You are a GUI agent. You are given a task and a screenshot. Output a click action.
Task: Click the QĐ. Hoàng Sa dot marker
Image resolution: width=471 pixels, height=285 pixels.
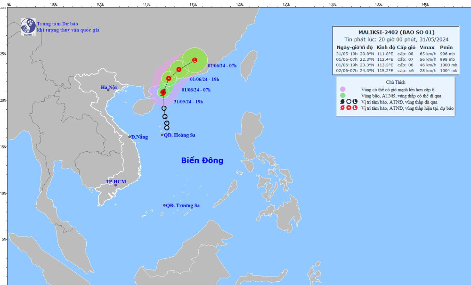tap(162, 135)
